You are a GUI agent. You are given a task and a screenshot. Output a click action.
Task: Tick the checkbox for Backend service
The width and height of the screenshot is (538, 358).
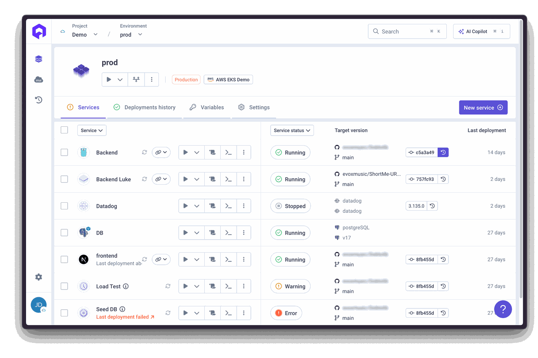[64, 152]
